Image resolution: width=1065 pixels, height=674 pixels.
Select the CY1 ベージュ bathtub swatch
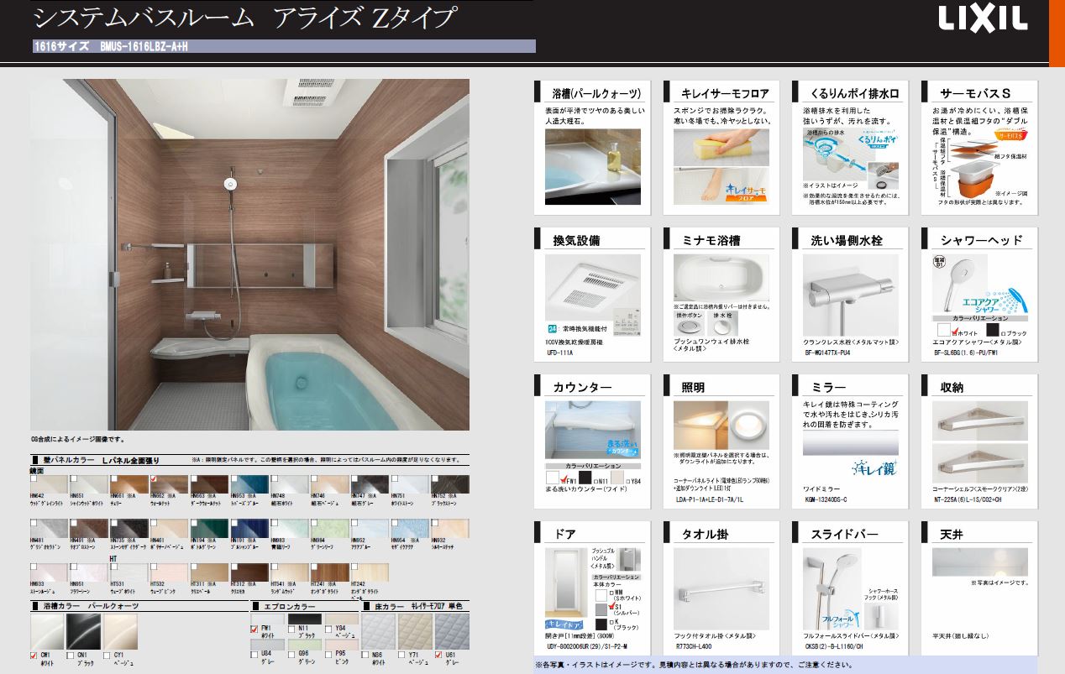120,631
